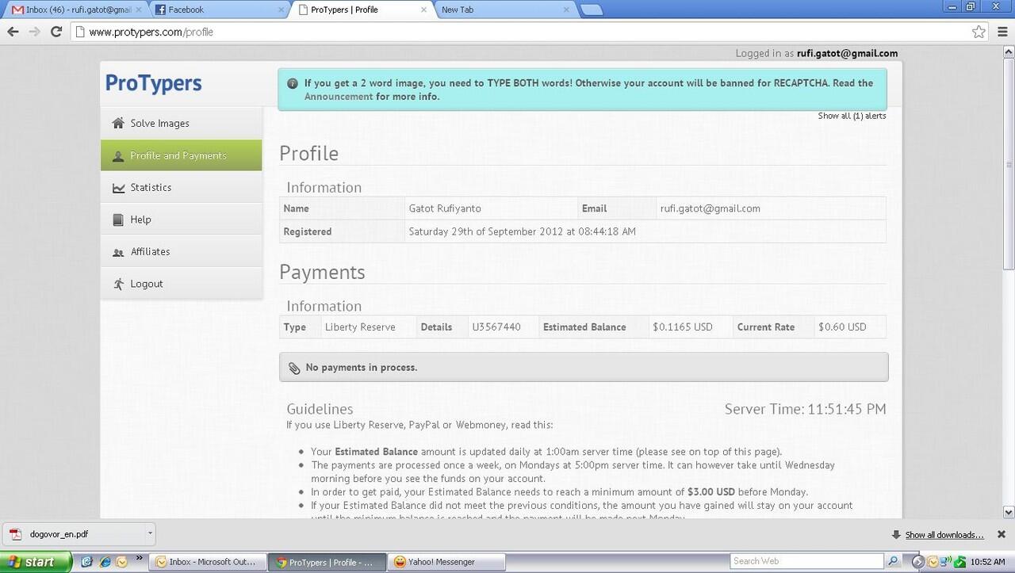Switch to the New Tab tab
This screenshot has width=1015, height=573.
click(503, 10)
